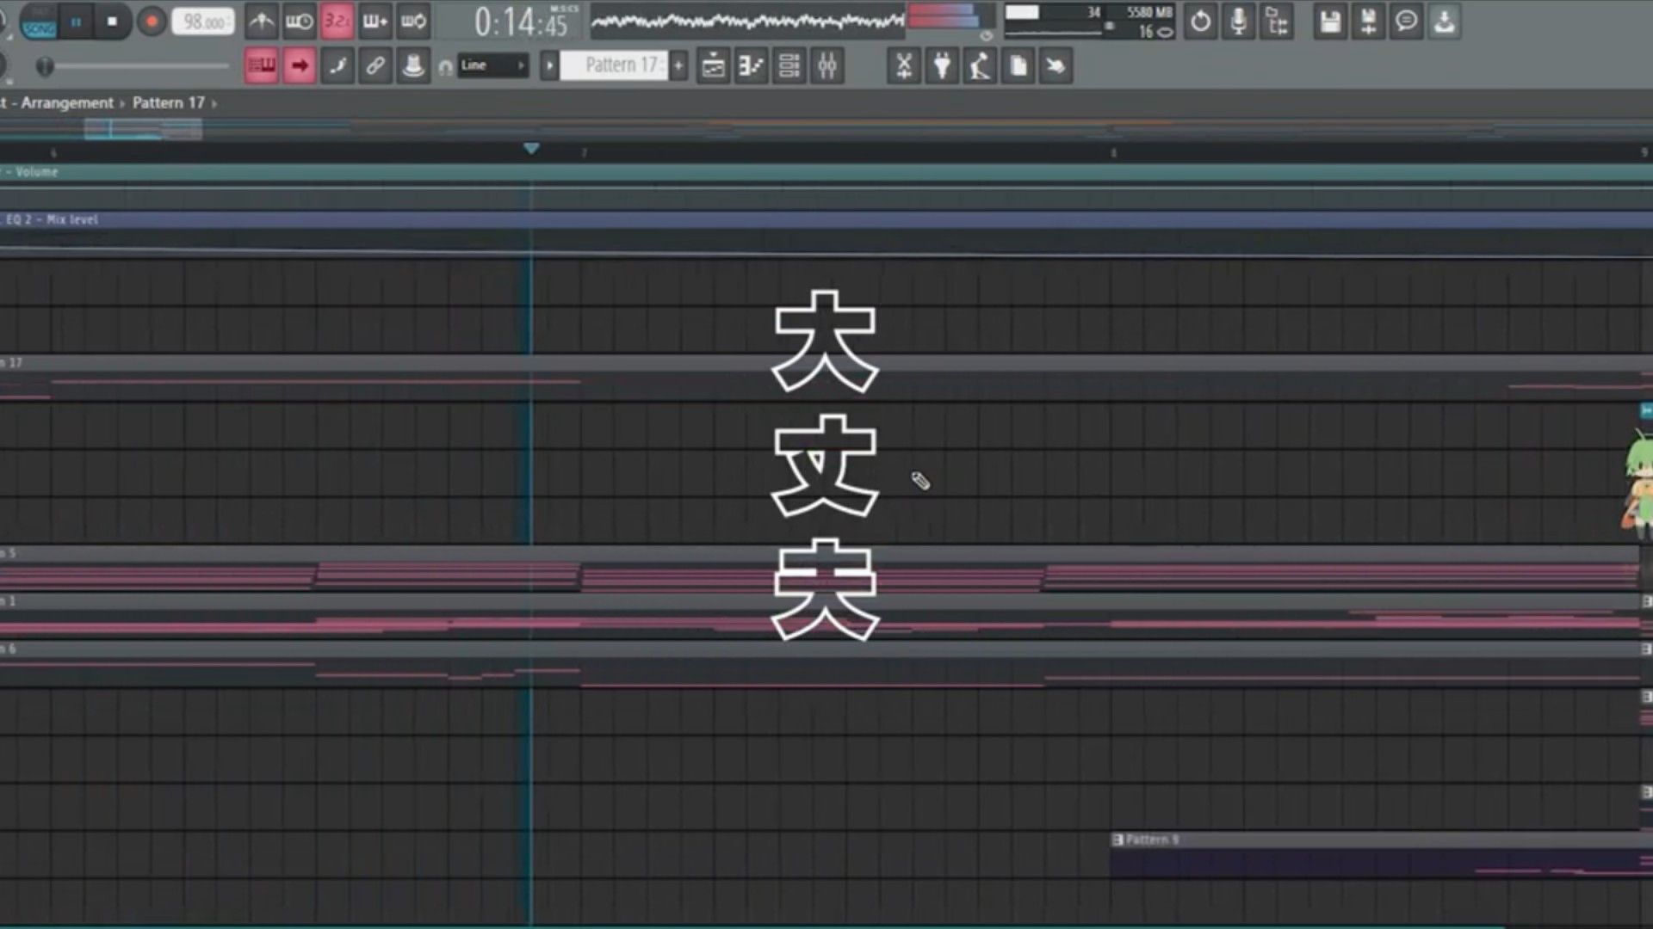
Task: Click the microphone recording icon
Action: point(1238,22)
